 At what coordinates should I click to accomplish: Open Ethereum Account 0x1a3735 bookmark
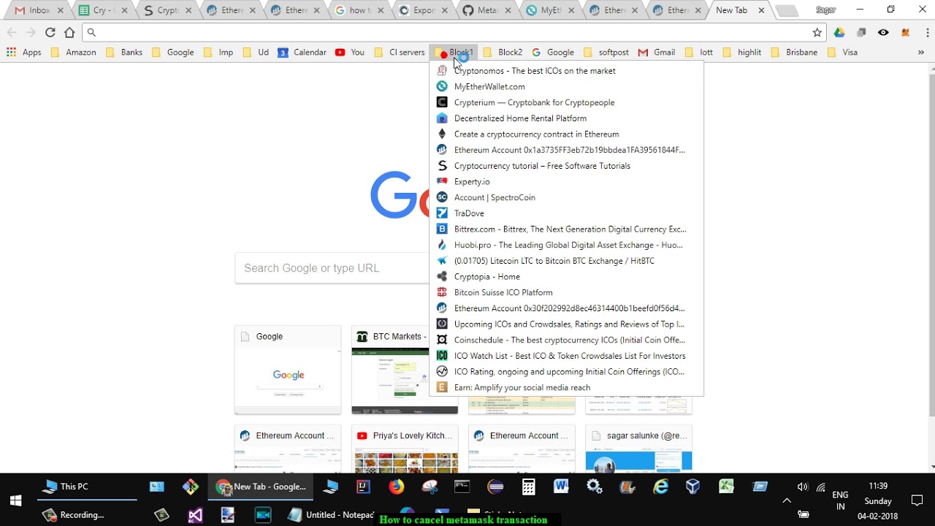point(566,150)
